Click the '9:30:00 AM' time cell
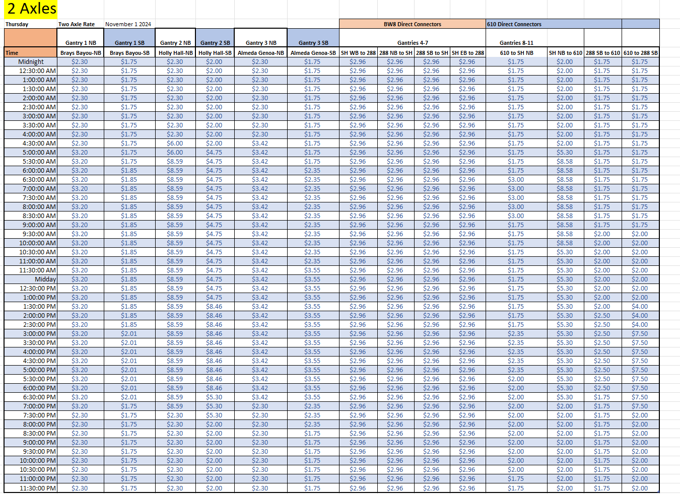 coord(31,234)
